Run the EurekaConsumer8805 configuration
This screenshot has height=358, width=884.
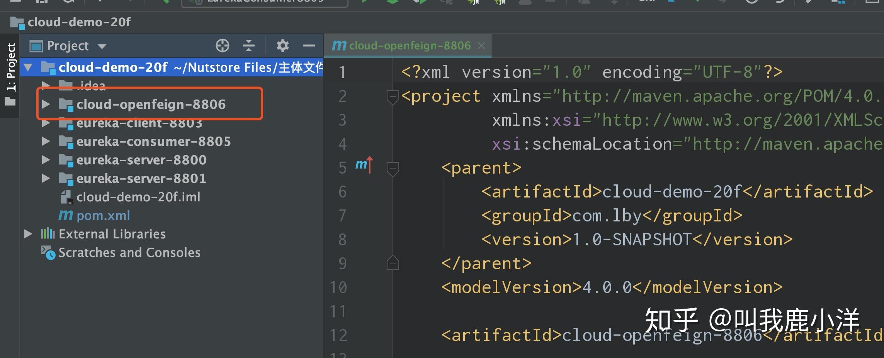point(365,2)
